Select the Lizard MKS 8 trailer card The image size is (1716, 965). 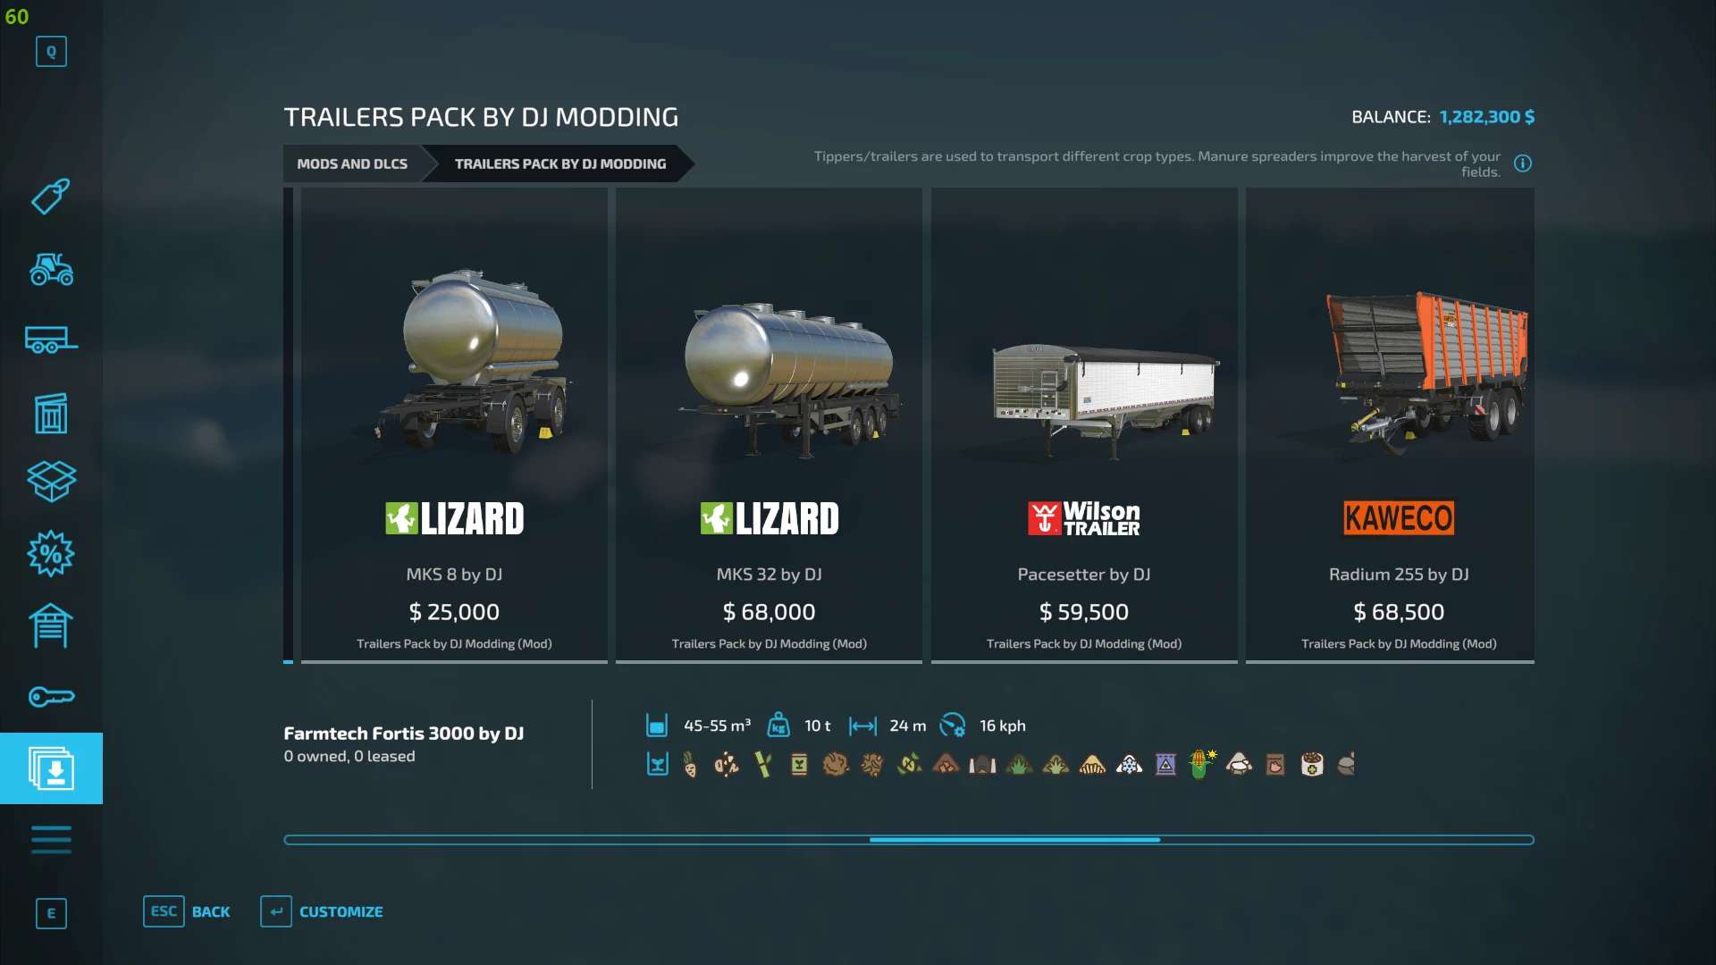coord(454,425)
